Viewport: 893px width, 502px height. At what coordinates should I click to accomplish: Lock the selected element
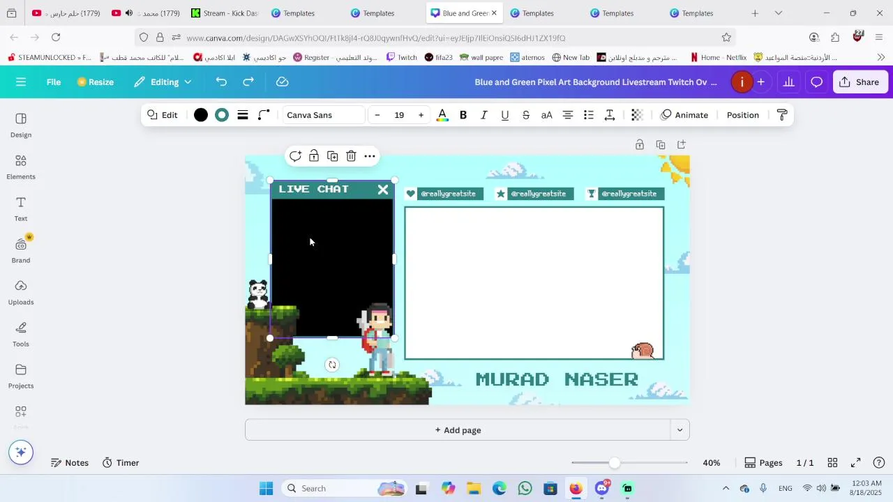(314, 156)
